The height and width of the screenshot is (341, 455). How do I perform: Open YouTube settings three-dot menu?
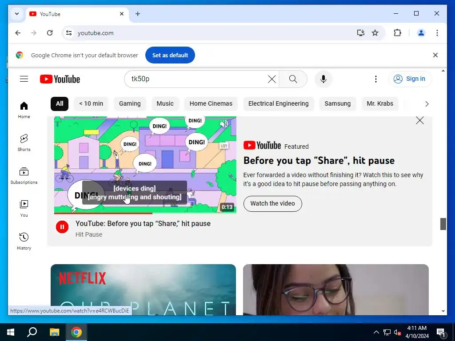pos(376,79)
